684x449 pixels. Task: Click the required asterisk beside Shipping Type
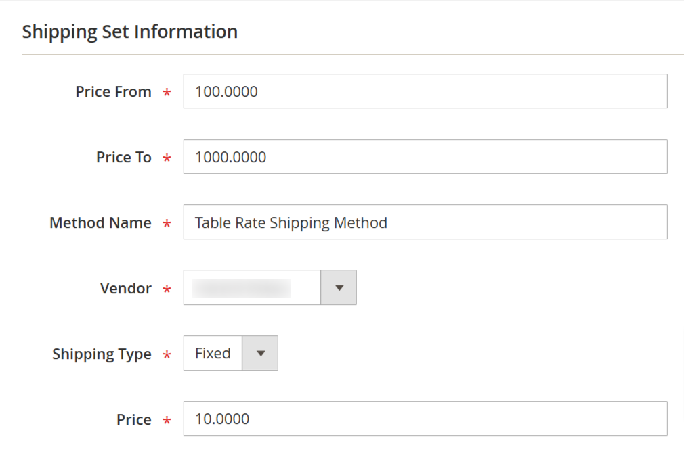coord(167,356)
